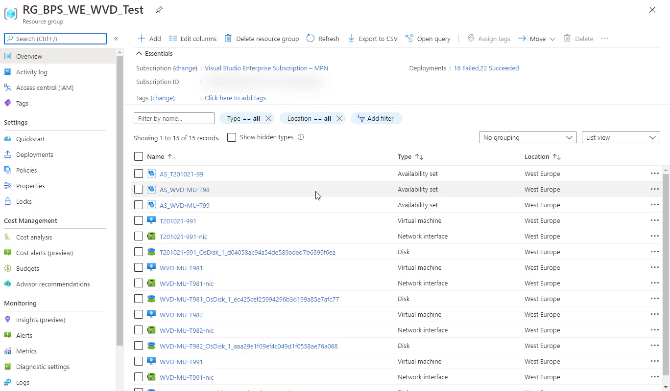Click the info icon beside Show hidden types
The height and width of the screenshot is (391, 670).
tap(301, 137)
